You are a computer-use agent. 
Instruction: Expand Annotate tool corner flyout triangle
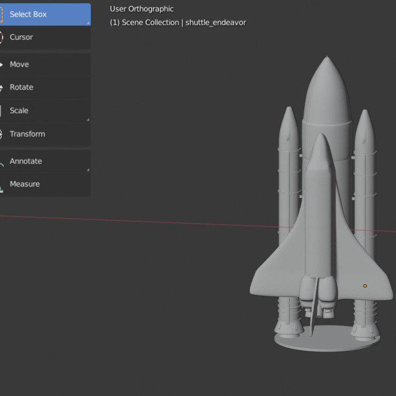(x=88, y=170)
